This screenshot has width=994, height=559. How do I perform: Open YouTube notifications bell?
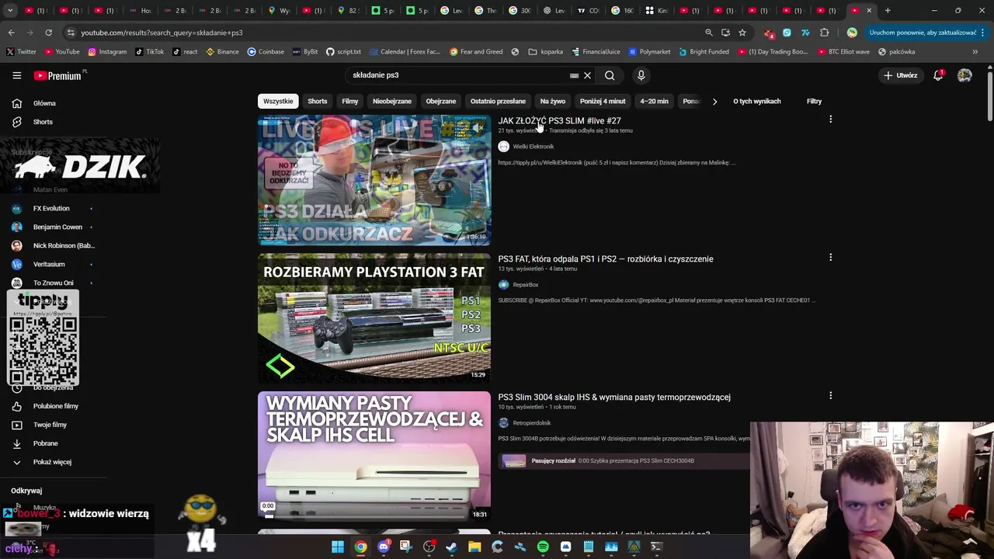point(938,75)
